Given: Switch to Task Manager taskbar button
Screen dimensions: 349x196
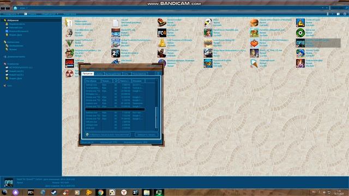Looking at the screenshot, I should click(159, 192).
